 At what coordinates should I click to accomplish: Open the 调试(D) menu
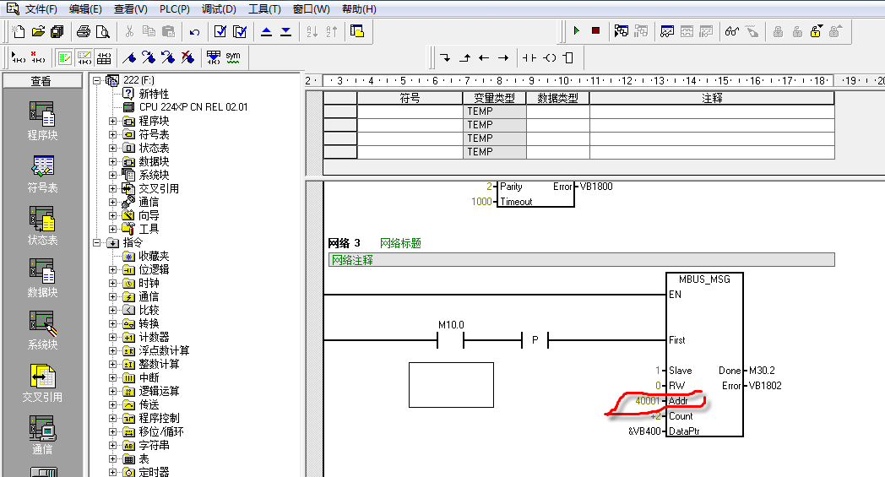[x=219, y=9]
